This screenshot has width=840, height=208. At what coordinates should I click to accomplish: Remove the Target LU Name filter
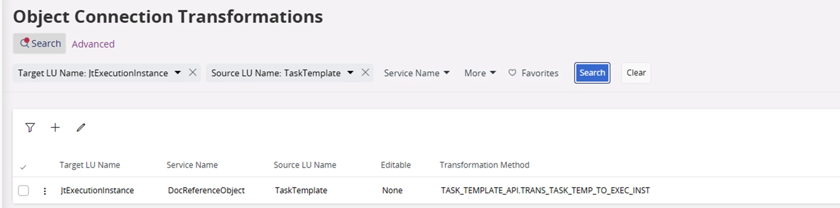(x=193, y=73)
